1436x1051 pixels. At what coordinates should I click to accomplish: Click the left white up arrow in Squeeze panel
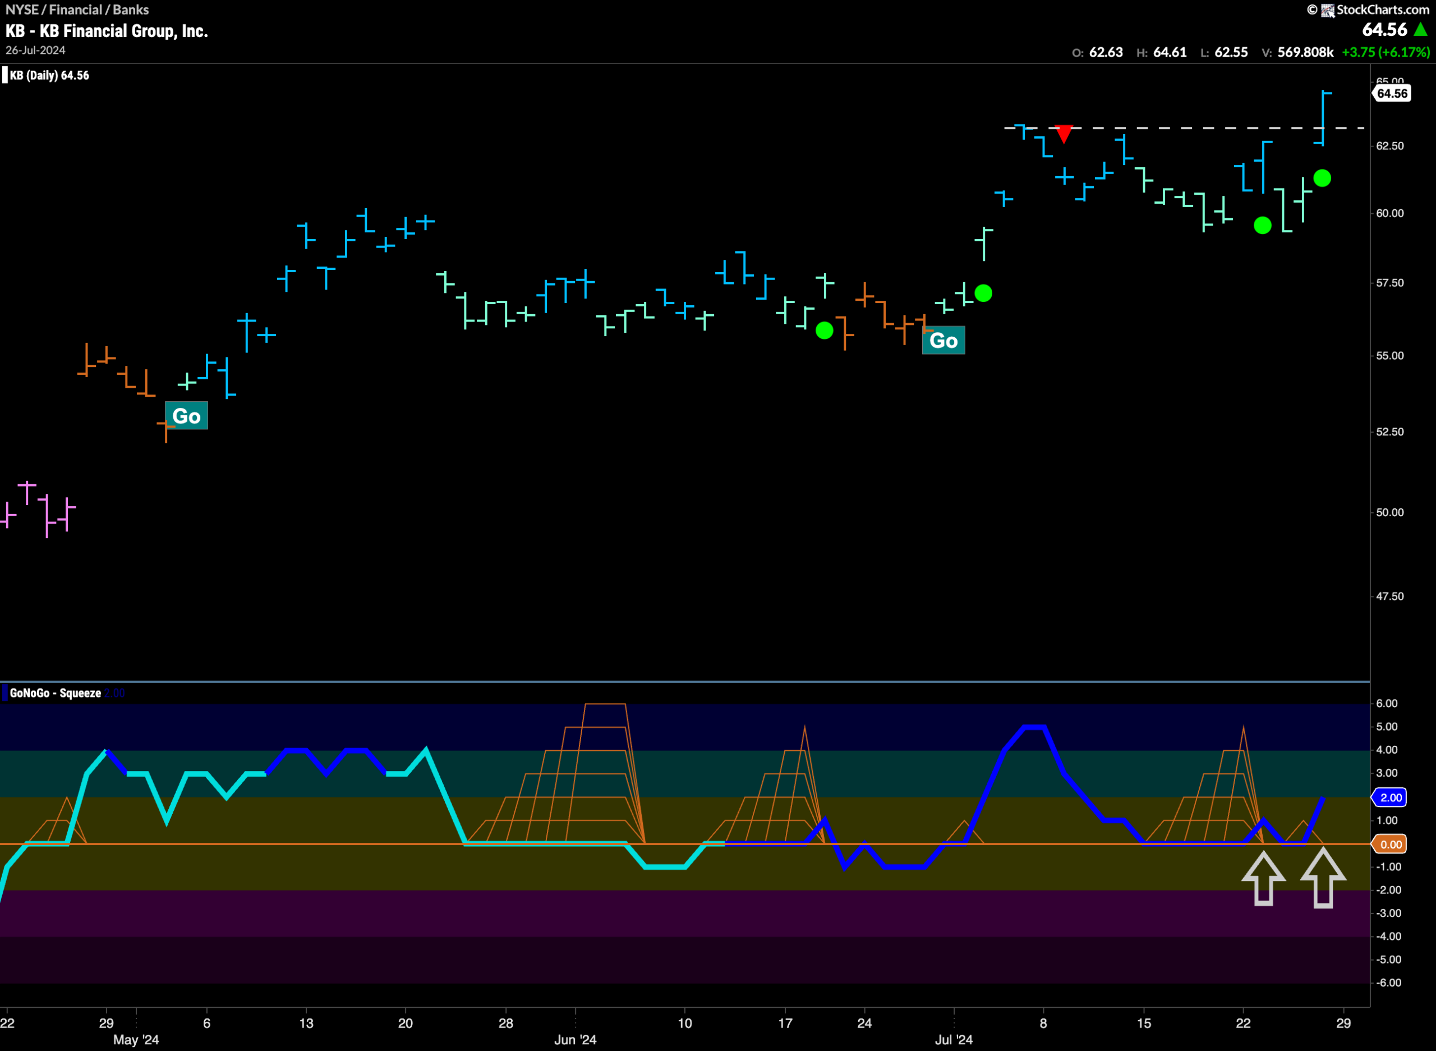tap(1263, 879)
